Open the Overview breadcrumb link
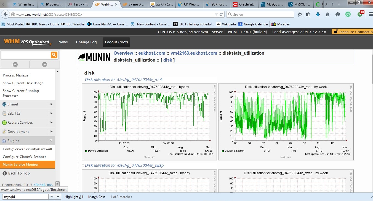 coord(123,53)
